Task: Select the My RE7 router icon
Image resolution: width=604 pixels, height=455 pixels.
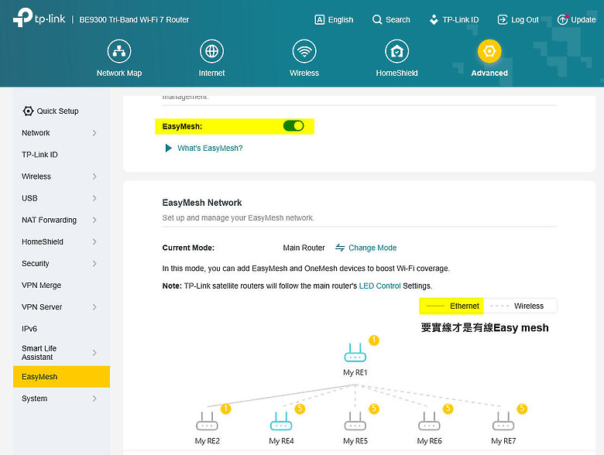Action: point(503,421)
